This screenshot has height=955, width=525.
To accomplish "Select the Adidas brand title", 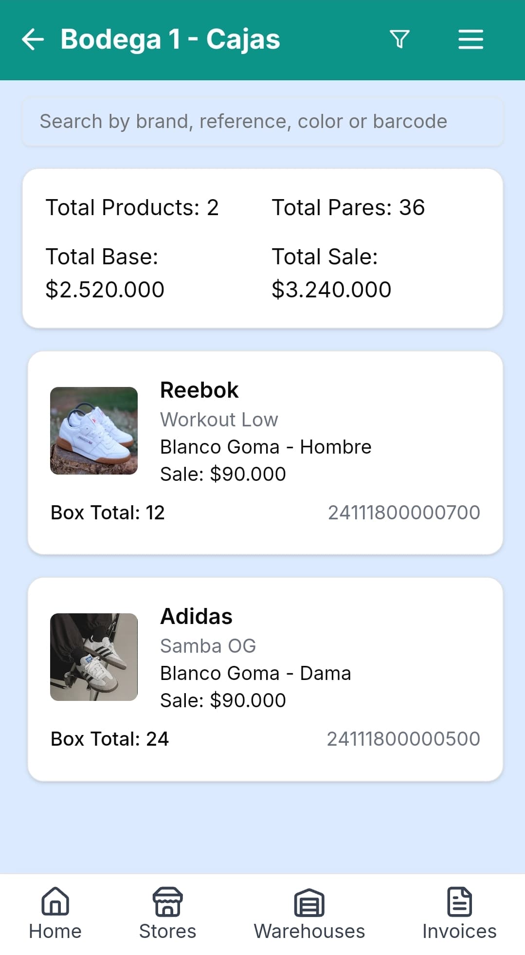I will point(197,617).
